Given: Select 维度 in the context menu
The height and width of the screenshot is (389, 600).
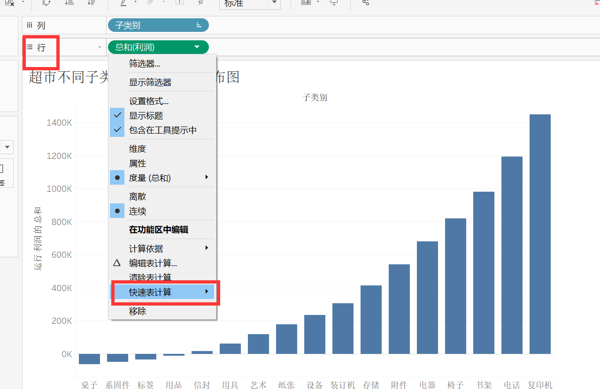Looking at the screenshot, I should pyautogui.click(x=162, y=149).
